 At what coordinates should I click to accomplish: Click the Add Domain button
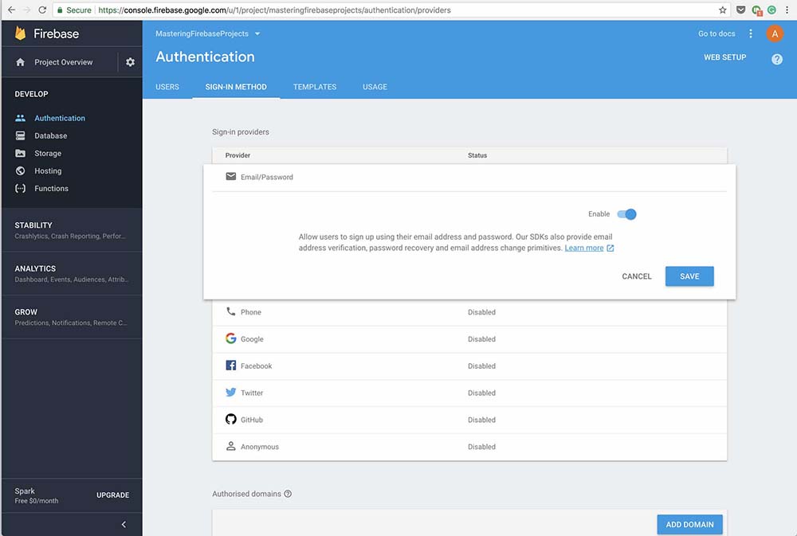(689, 524)
